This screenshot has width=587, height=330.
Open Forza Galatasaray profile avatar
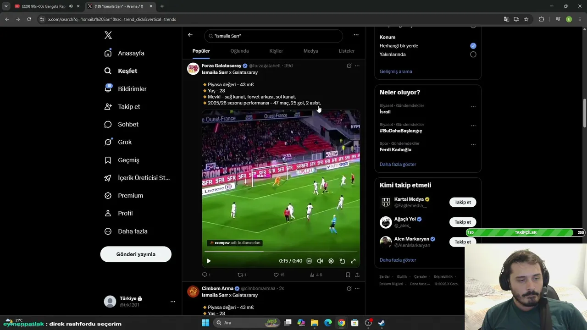[193, 69]
